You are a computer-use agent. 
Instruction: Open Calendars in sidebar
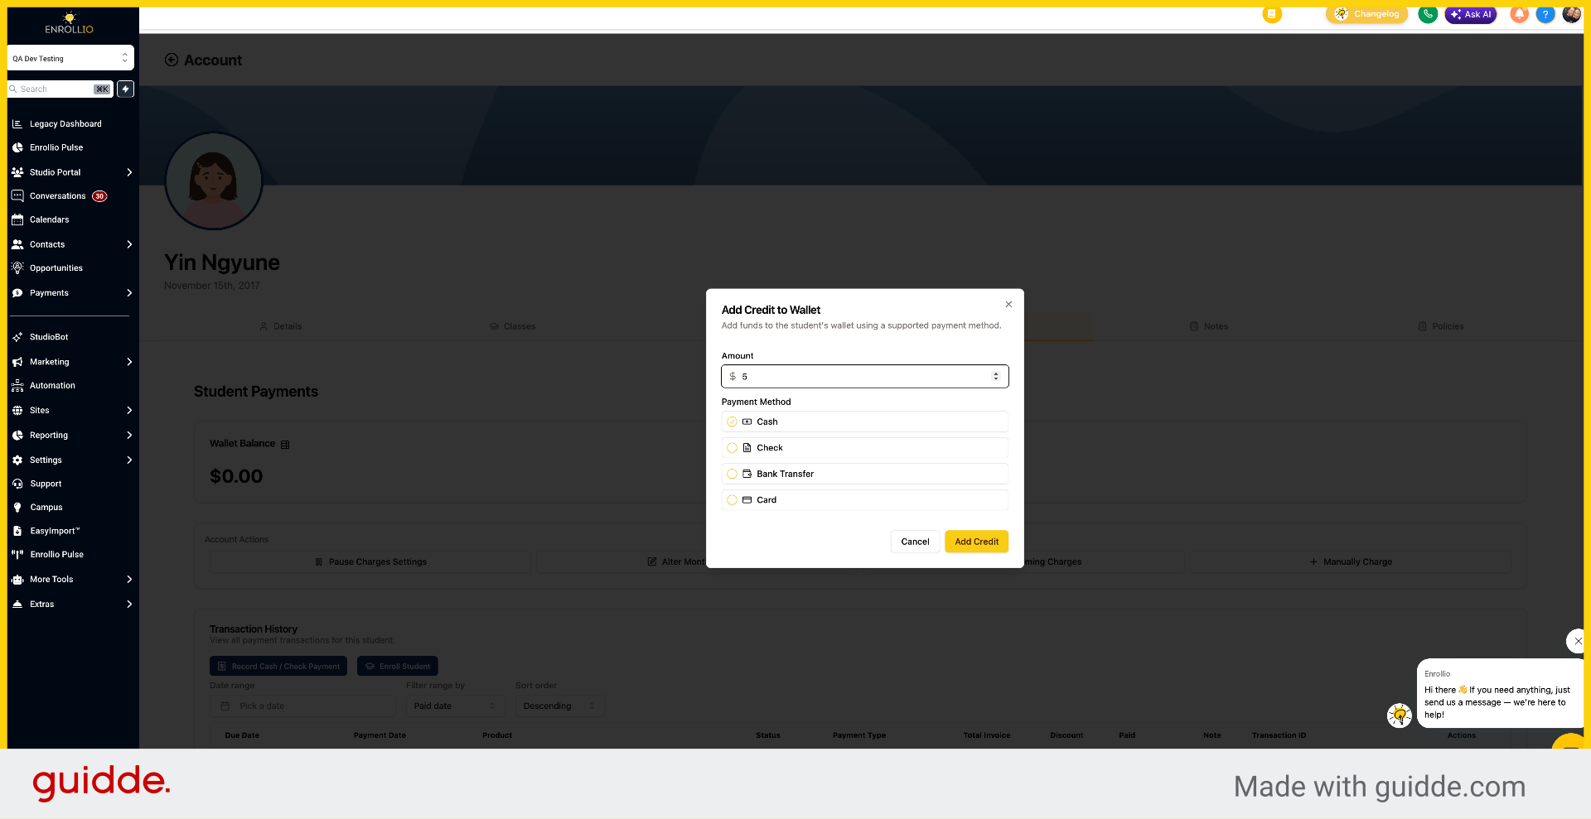[50, 220]
